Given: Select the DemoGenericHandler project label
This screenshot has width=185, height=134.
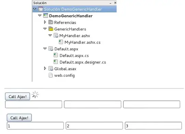Looking at the screenshot, I should (71, 16).
